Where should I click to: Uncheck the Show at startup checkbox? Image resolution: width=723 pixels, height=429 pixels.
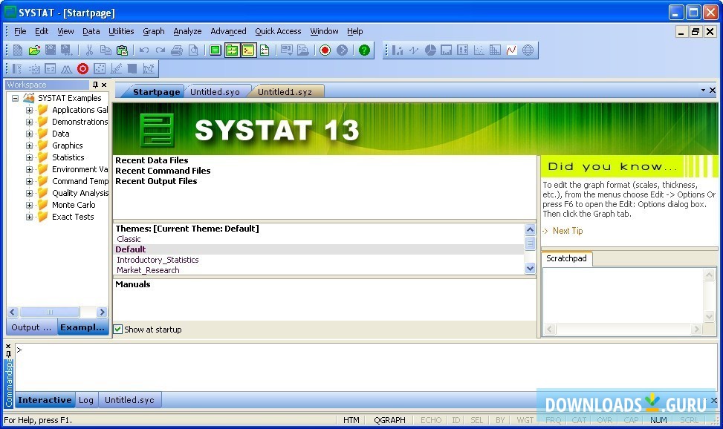[117, 329]
